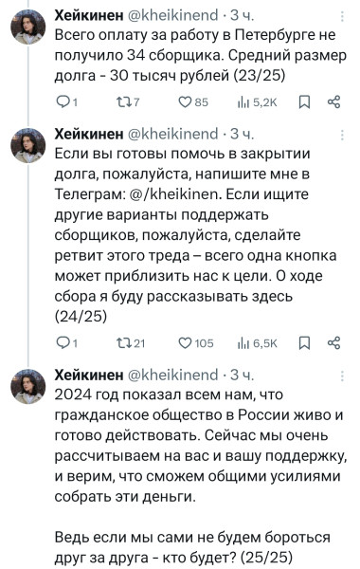Like the tweet with 105 likes
The image size is (360, 569).
pyautogui.click(x=196, y=343)
